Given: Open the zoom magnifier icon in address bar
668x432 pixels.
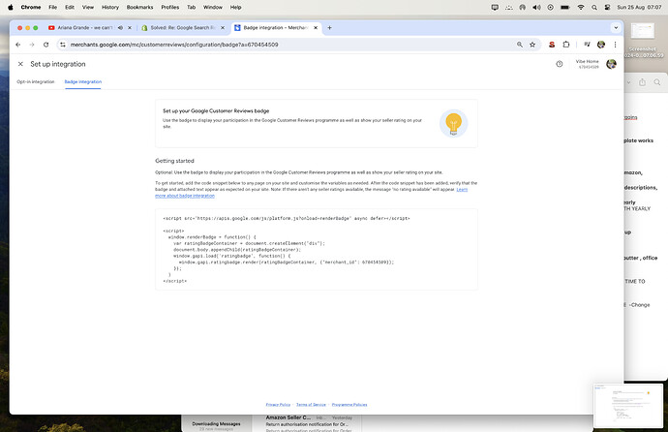Looking at the screenshot, I should click(519, 45).
